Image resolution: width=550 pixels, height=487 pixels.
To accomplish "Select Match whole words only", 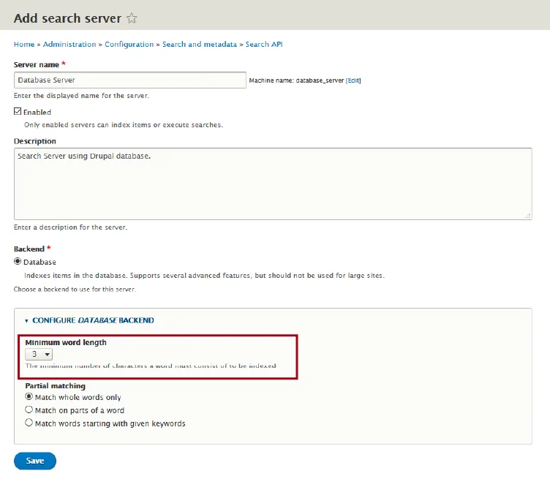I will (29, 396).
